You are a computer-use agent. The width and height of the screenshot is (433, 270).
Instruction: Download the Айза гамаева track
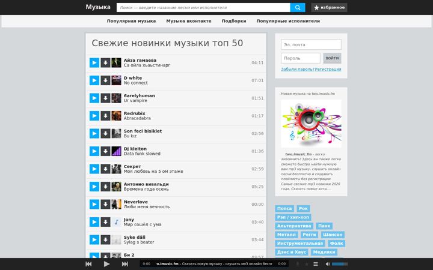105,63
